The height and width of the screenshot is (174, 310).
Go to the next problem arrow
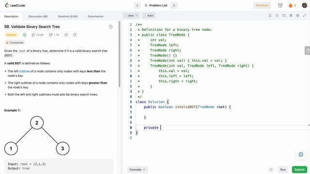coord(174,5)
